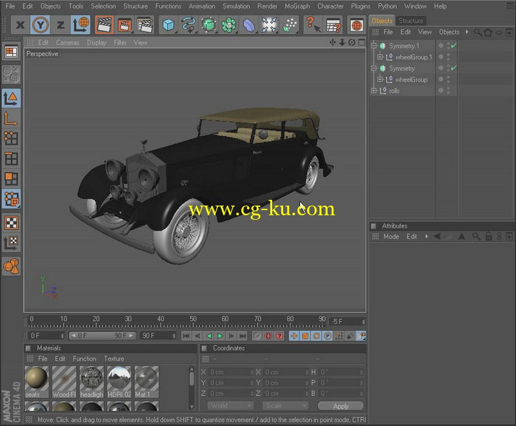The image size is (516, 426).
Task: Switch to Edges mode
Action: 11,159
